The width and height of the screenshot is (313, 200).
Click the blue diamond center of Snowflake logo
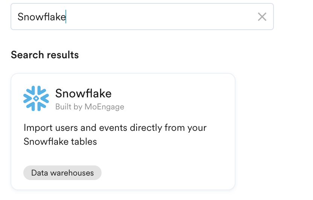click(36, 99)
